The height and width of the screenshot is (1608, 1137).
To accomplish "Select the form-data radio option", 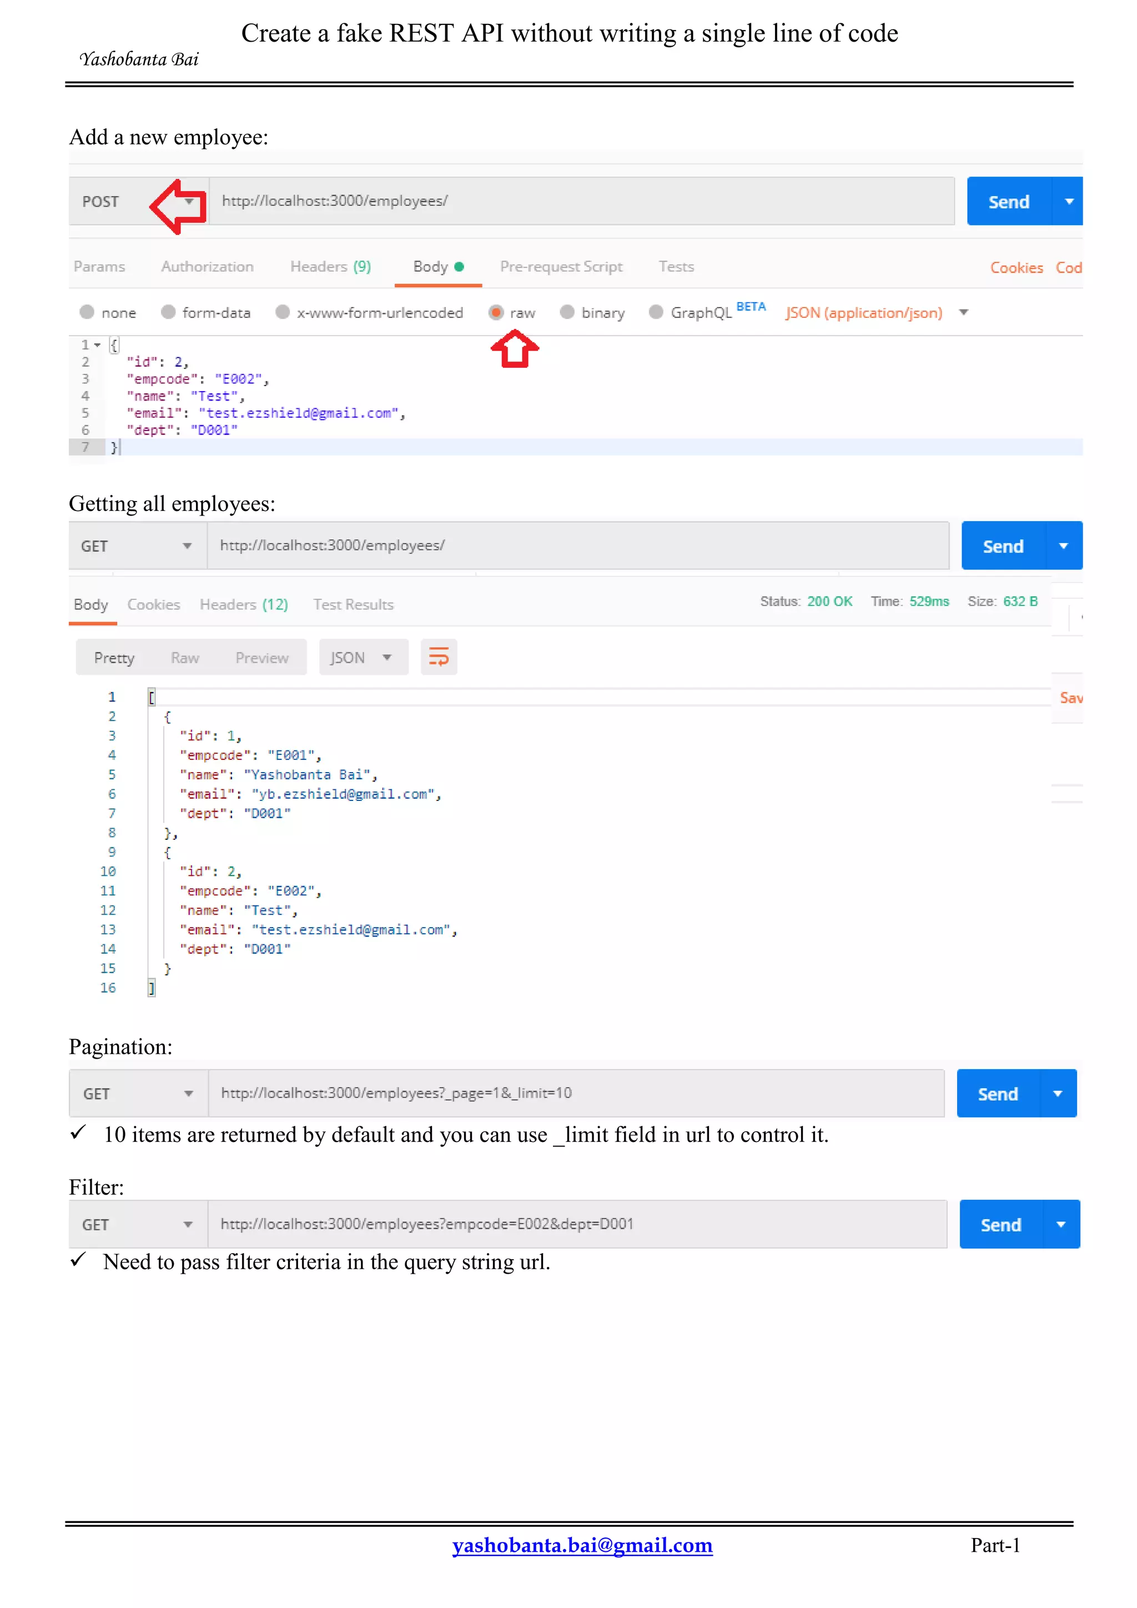I will 168,312.
